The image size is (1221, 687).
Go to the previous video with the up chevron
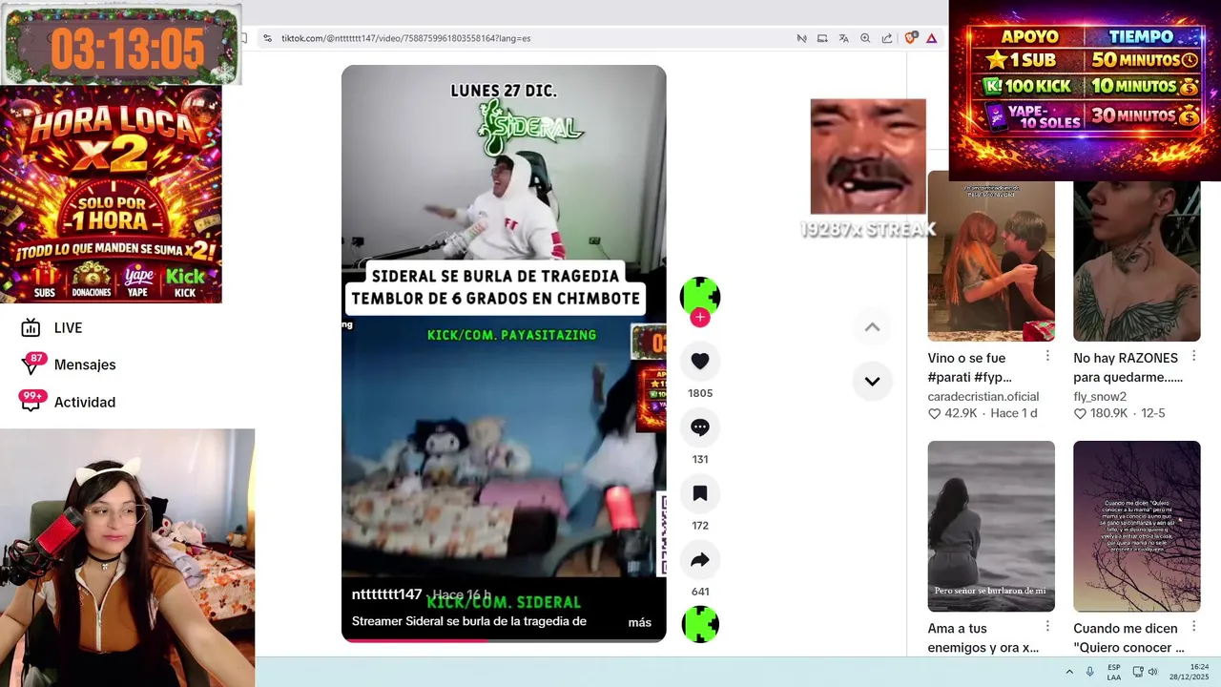click(x=872, y=327)
